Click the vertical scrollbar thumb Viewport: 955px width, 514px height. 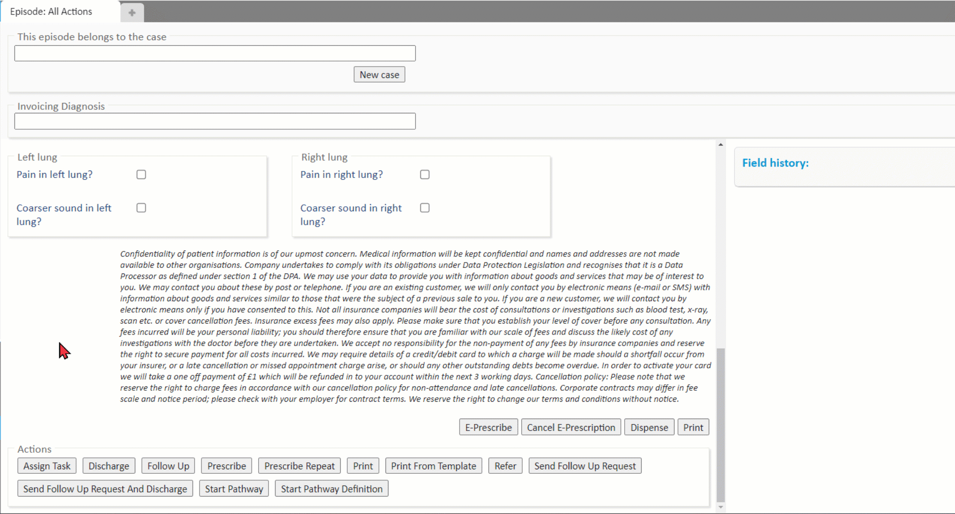tap(720, 425)
